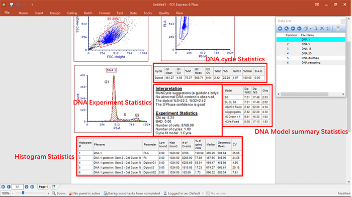Screen dimensions: 352x197
Task: Expand the dropdown arrow next to the copy icon
Action: (x=311, y=29)
